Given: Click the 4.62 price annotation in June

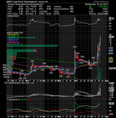Looking at the screenshot, I should [78, 53].
